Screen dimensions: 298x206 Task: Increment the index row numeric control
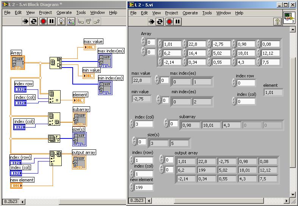coord(233,81)
